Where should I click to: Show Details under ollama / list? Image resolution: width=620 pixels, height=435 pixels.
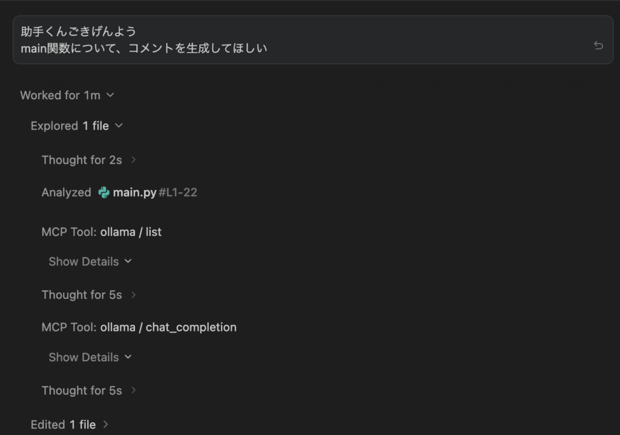click(x=90, y=262)
